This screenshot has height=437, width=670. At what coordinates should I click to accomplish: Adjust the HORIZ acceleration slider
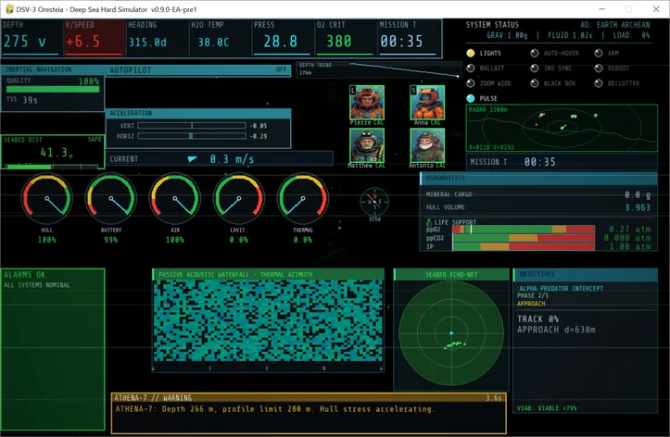(192, 136)
